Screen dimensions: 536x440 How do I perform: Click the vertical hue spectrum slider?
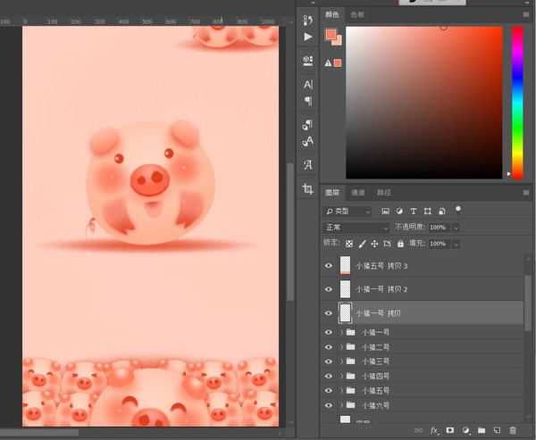point(517,103)
